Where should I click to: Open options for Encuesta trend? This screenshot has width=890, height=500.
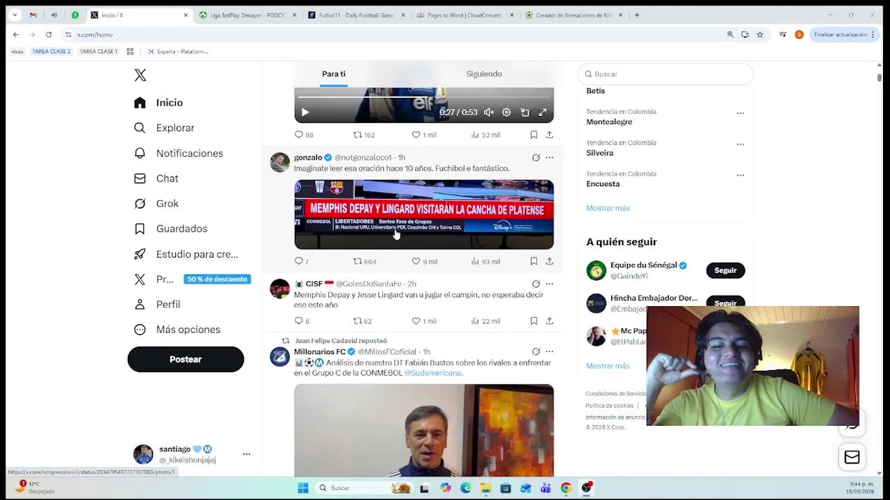point(740,175)
